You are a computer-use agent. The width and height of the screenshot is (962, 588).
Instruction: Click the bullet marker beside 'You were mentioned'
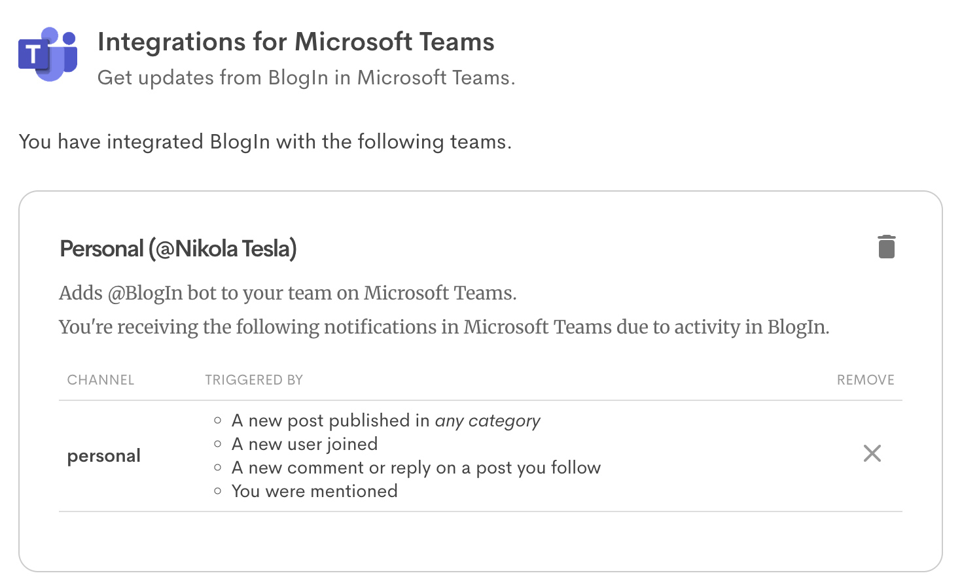pos(218,491)
